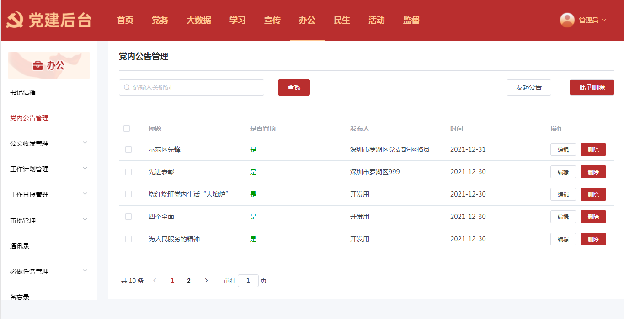624x319 pixels.
Task: Click the search magnifier icon in keyword box
Action: tap(127, 87)
